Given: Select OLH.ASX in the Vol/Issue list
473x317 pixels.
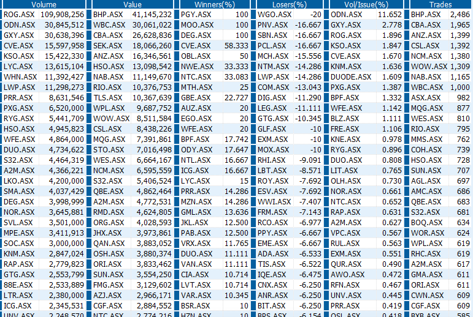Looking at the screenshot, I should 345,181.
